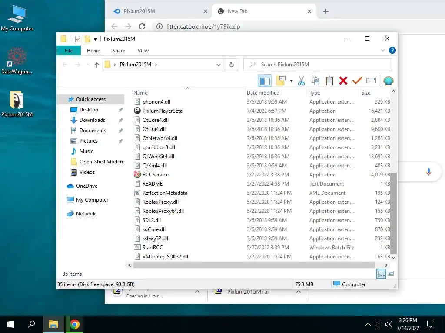The image size is (445, 333).
Task: Open the View ribbon tab
Action: 143,51
